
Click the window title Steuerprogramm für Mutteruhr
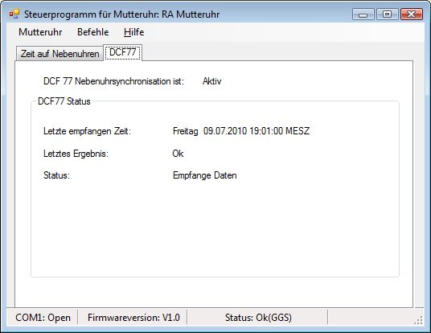pyautogui.click(x=121, y=14)
